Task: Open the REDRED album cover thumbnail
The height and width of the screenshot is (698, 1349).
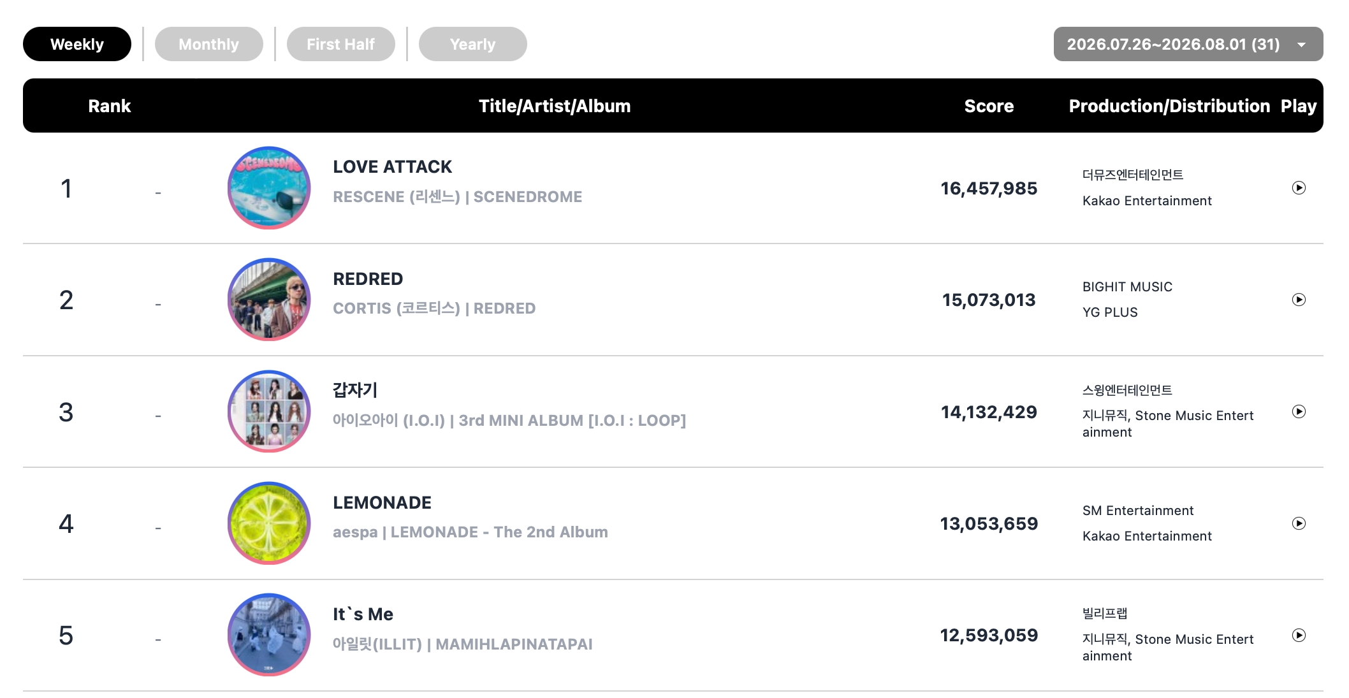Action: pyautogui.click(x=269, y=300)
